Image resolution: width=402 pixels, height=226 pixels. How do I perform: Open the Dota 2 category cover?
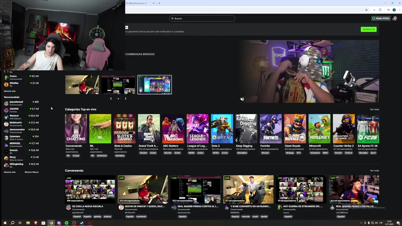pos(222,129)
